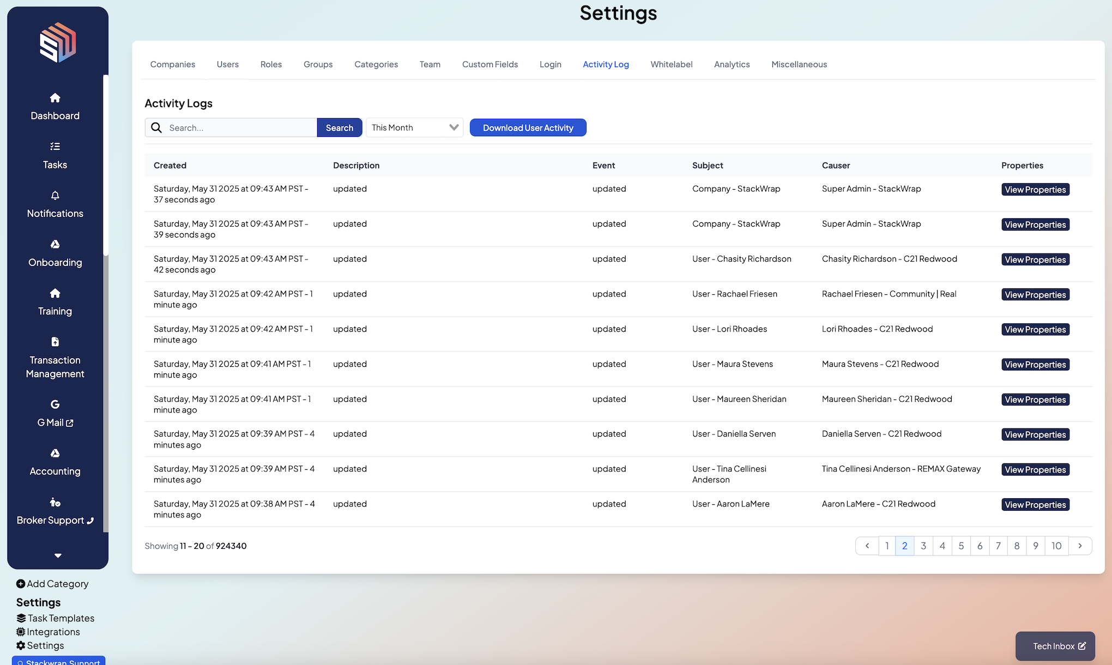The height and width of the screenshot is (665, 1112).
Task: Open the Integrations link
Action: point(48,632)
